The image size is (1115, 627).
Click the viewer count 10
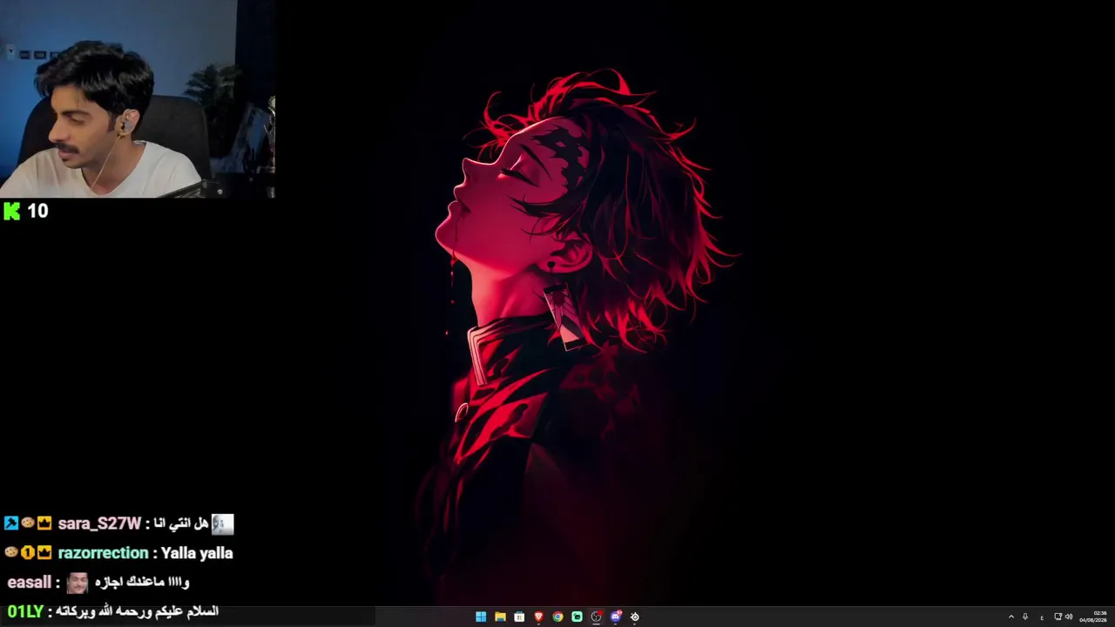point(37,211)
